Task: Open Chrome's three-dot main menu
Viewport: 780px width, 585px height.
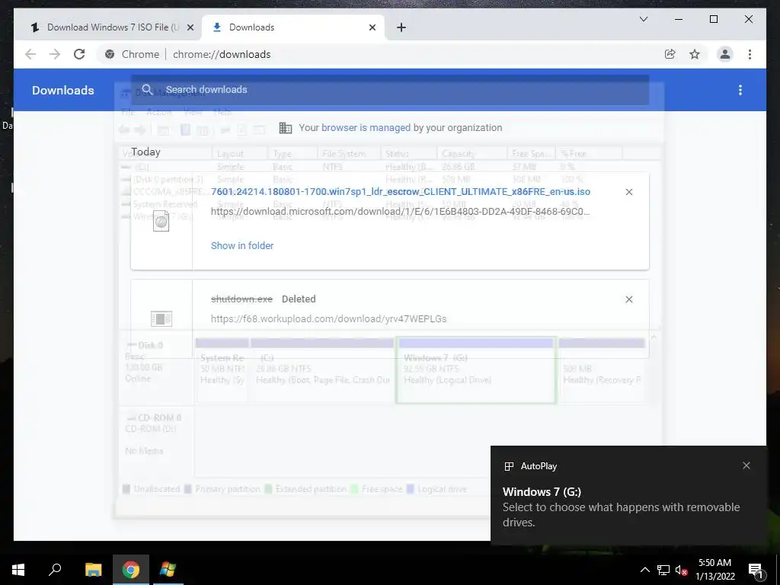Action: point(750,54)
